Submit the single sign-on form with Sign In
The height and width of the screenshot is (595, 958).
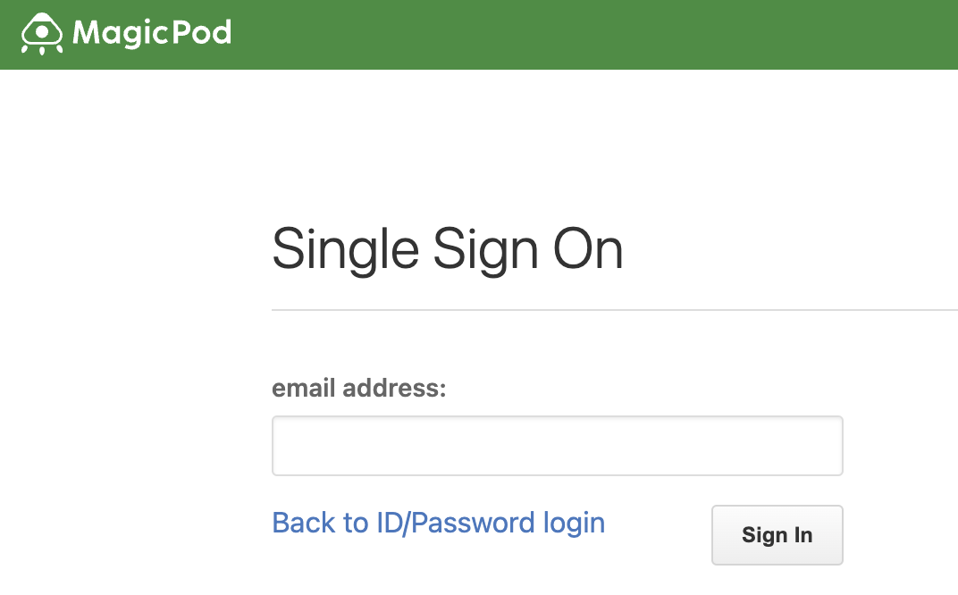coord(777,534)
